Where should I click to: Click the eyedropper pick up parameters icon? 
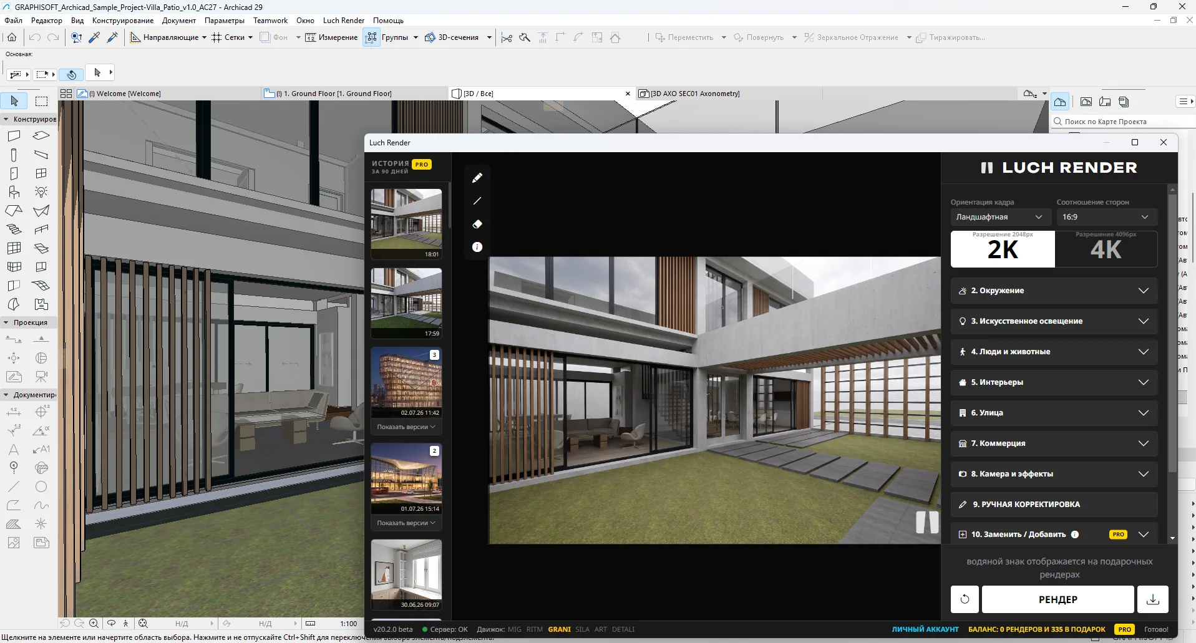[x=94, y=37]
